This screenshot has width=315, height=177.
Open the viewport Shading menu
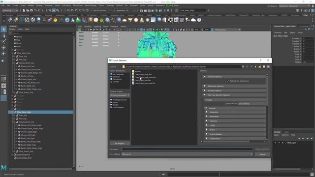point(88,27)
